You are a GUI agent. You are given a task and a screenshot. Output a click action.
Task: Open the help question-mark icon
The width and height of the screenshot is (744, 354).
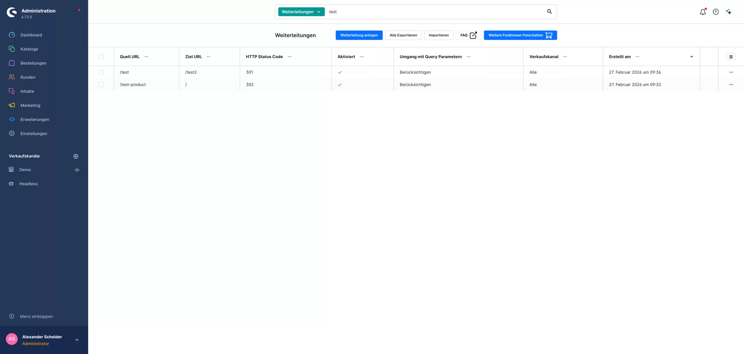tap(716, 12)
